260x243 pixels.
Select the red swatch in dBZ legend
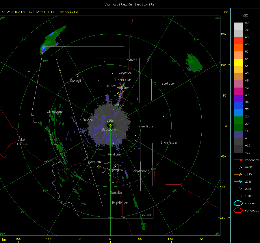(238, 41)
